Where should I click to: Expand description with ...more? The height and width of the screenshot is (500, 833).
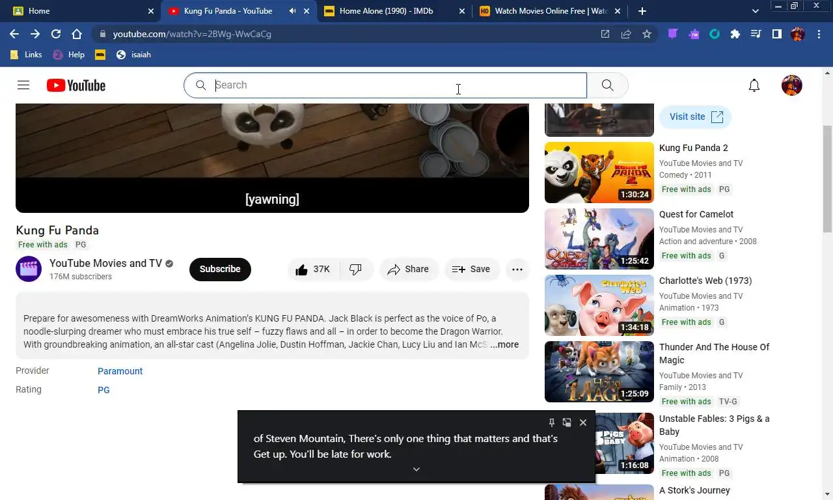click(x=504, y=345)
